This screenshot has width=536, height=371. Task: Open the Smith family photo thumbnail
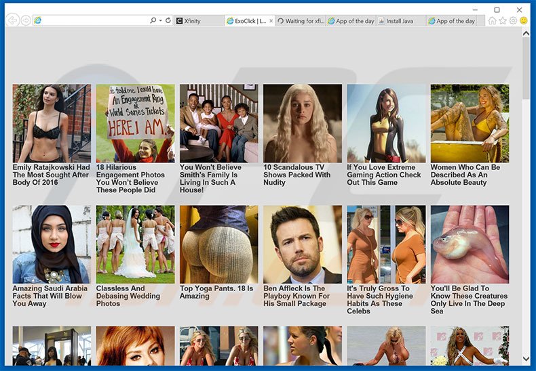point(218,123)
